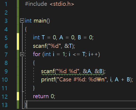The width and height of the screenshot is (136, 110).
Task: Click line number 8 in gutter
Action: tap(6, 63)
